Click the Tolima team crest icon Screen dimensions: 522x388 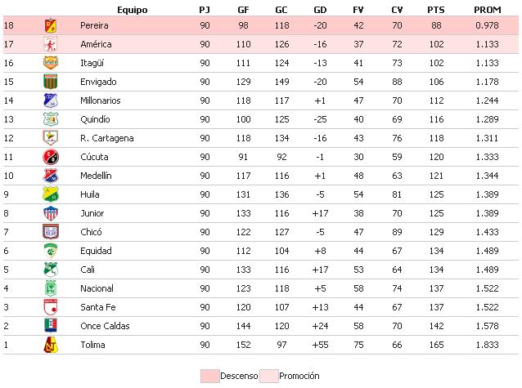[x=51, y=345]
